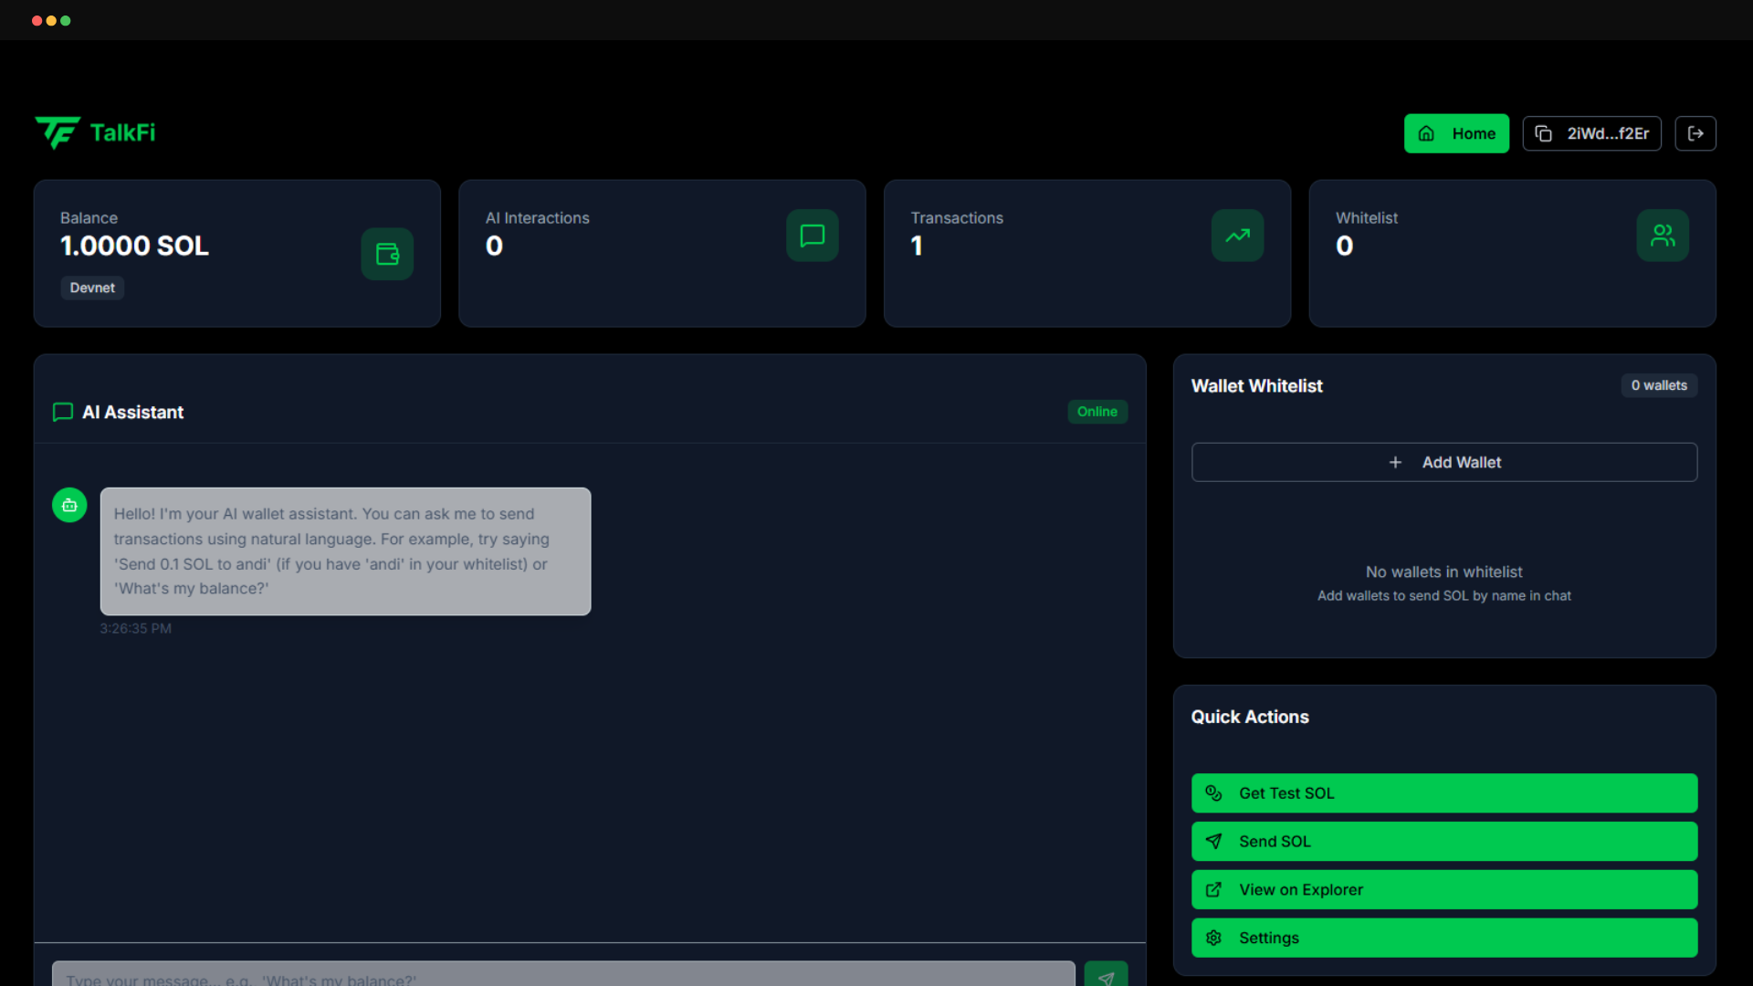Click the wallet icon in Balance card
This screenshot has height=986, width=1753.
pyautogui.click(x=387, y=254)
